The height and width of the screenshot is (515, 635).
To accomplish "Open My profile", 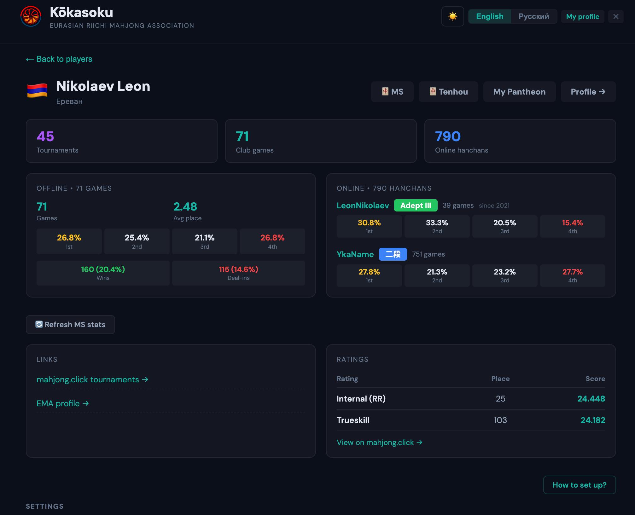I will coord(582,16).
